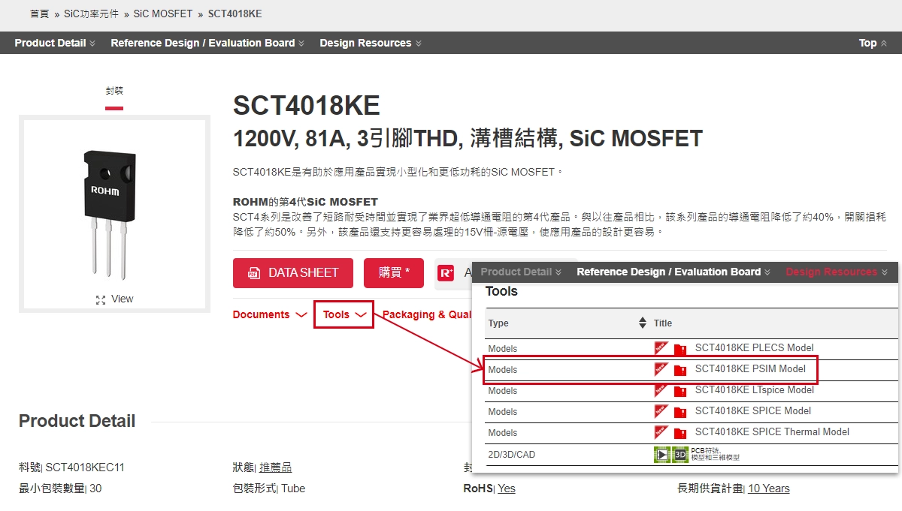
Task: Click SCT4018KE SPICE Thermal Model title
Action: 773,431
